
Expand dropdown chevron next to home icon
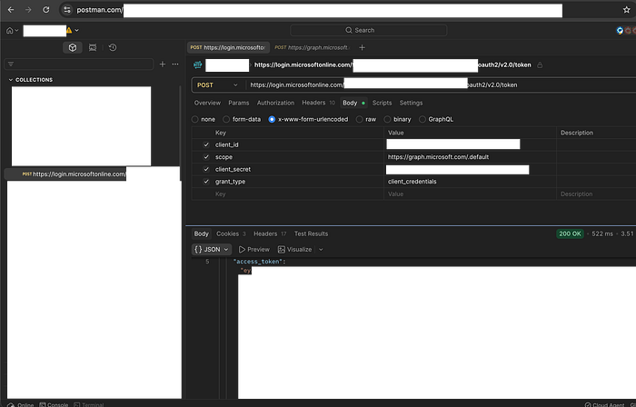16,30
